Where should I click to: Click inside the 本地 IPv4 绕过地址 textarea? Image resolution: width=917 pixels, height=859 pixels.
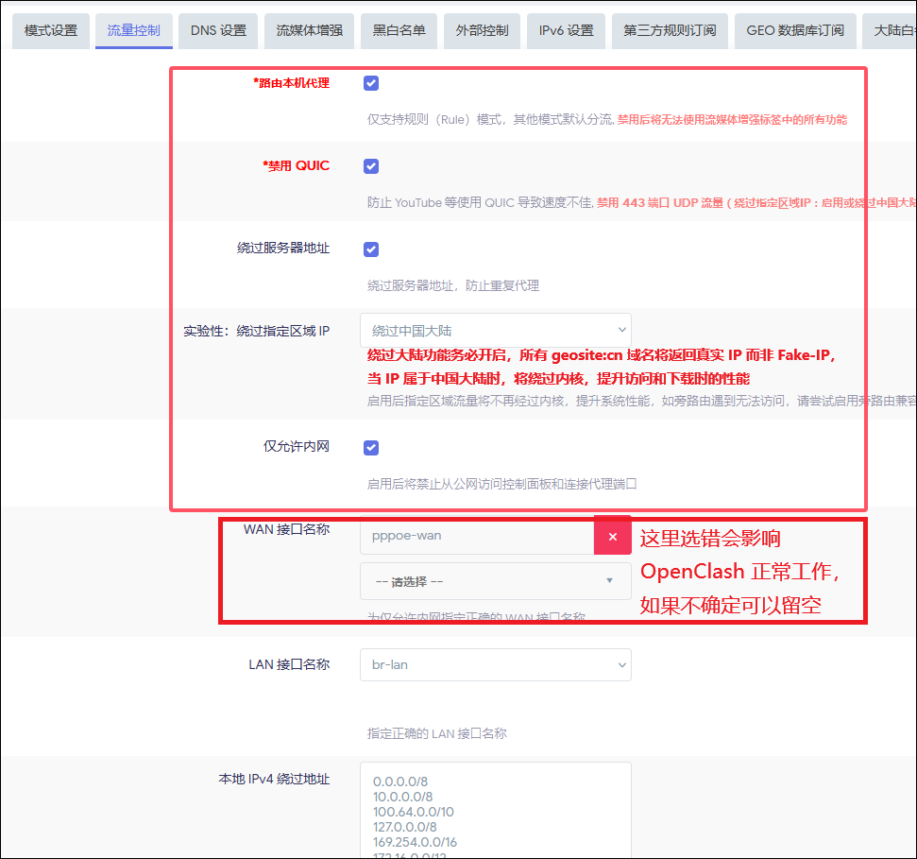(496, 811)
